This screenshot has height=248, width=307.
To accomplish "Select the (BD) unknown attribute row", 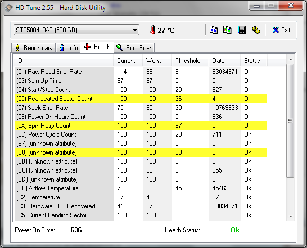I will (x=141, y=179).
